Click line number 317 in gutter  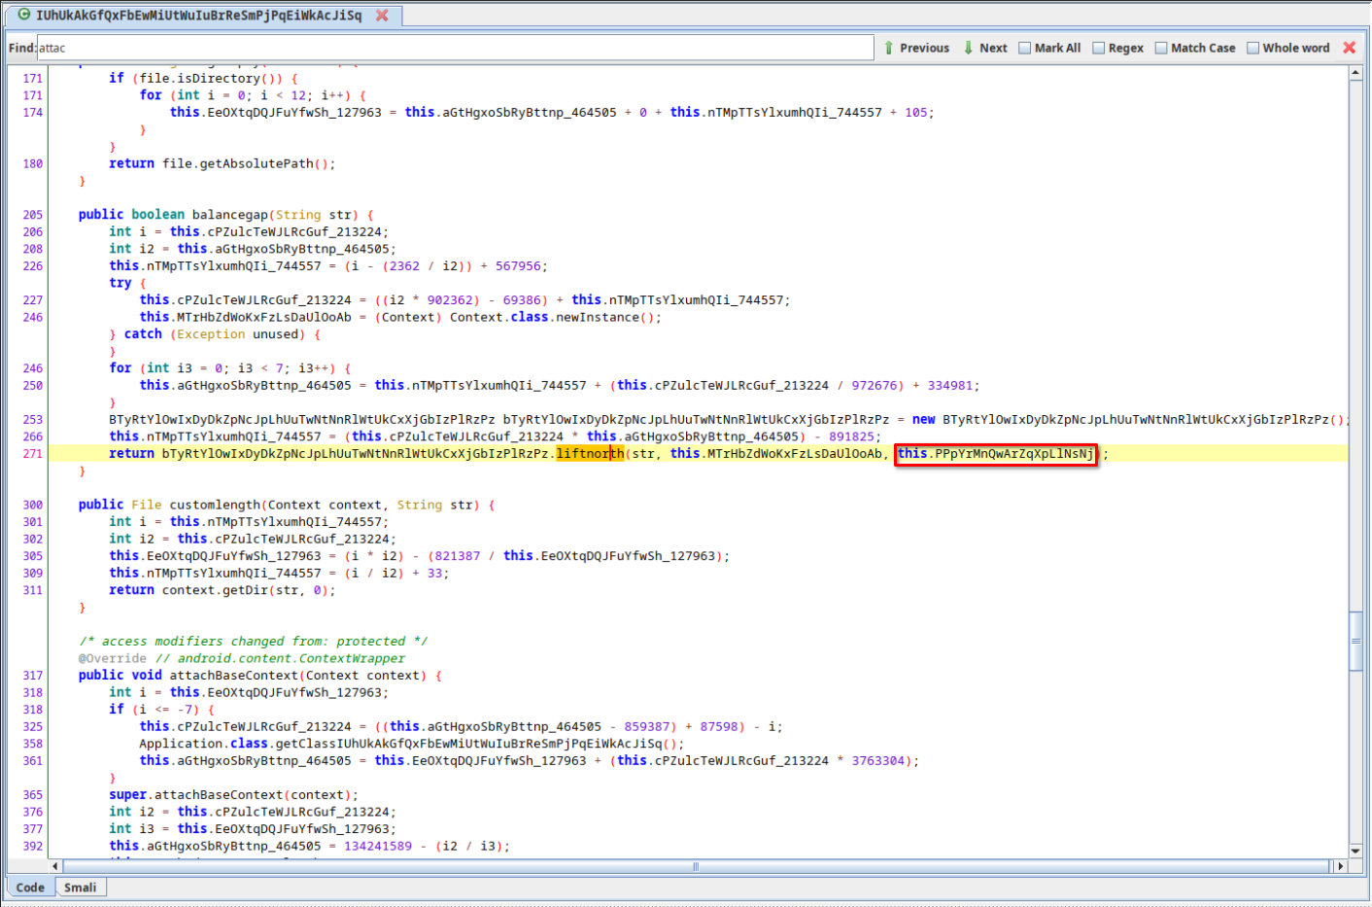coord(33,676)
